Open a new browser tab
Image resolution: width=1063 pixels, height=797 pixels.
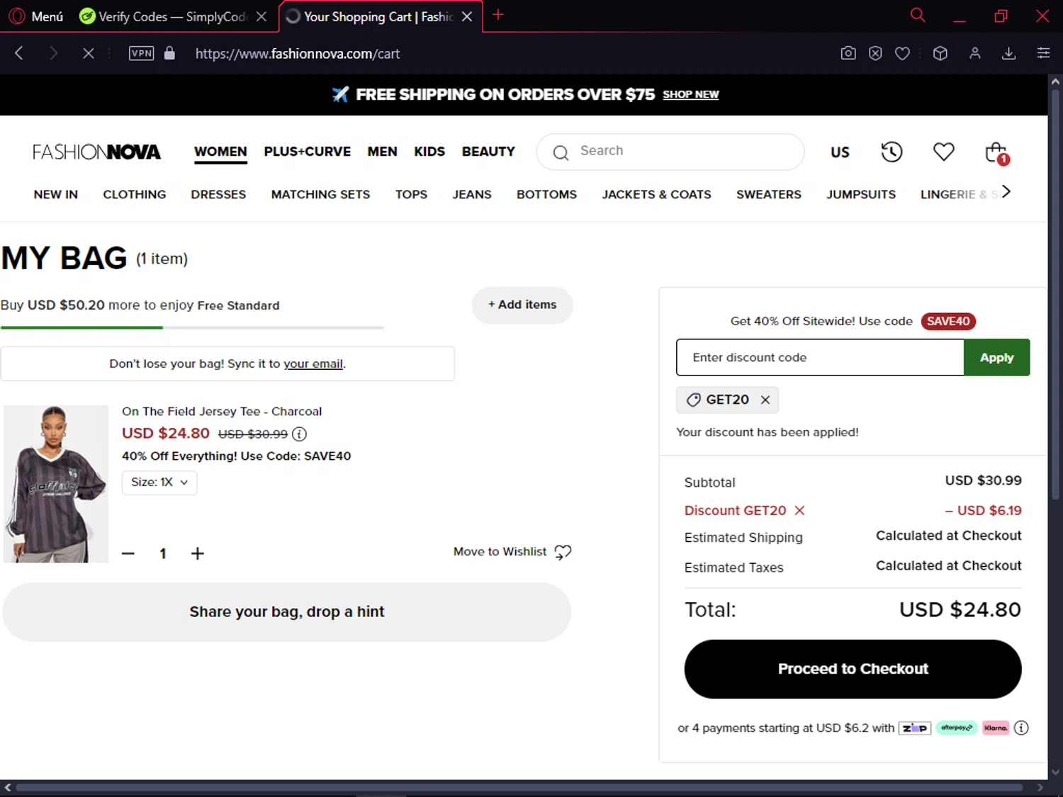coord(498,15)
